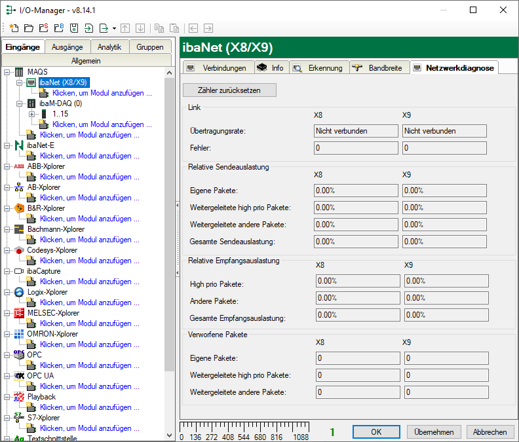Click the tree scrollbar down arrow

click(170, 435)
